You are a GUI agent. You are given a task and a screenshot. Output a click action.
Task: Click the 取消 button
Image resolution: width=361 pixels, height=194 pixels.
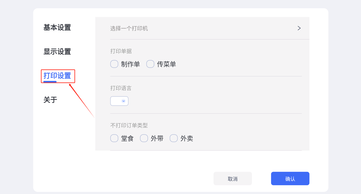(233, 178)
